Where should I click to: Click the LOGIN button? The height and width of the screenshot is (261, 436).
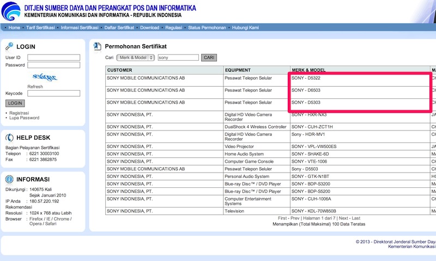pyautogui.click(x=15, y=103)
